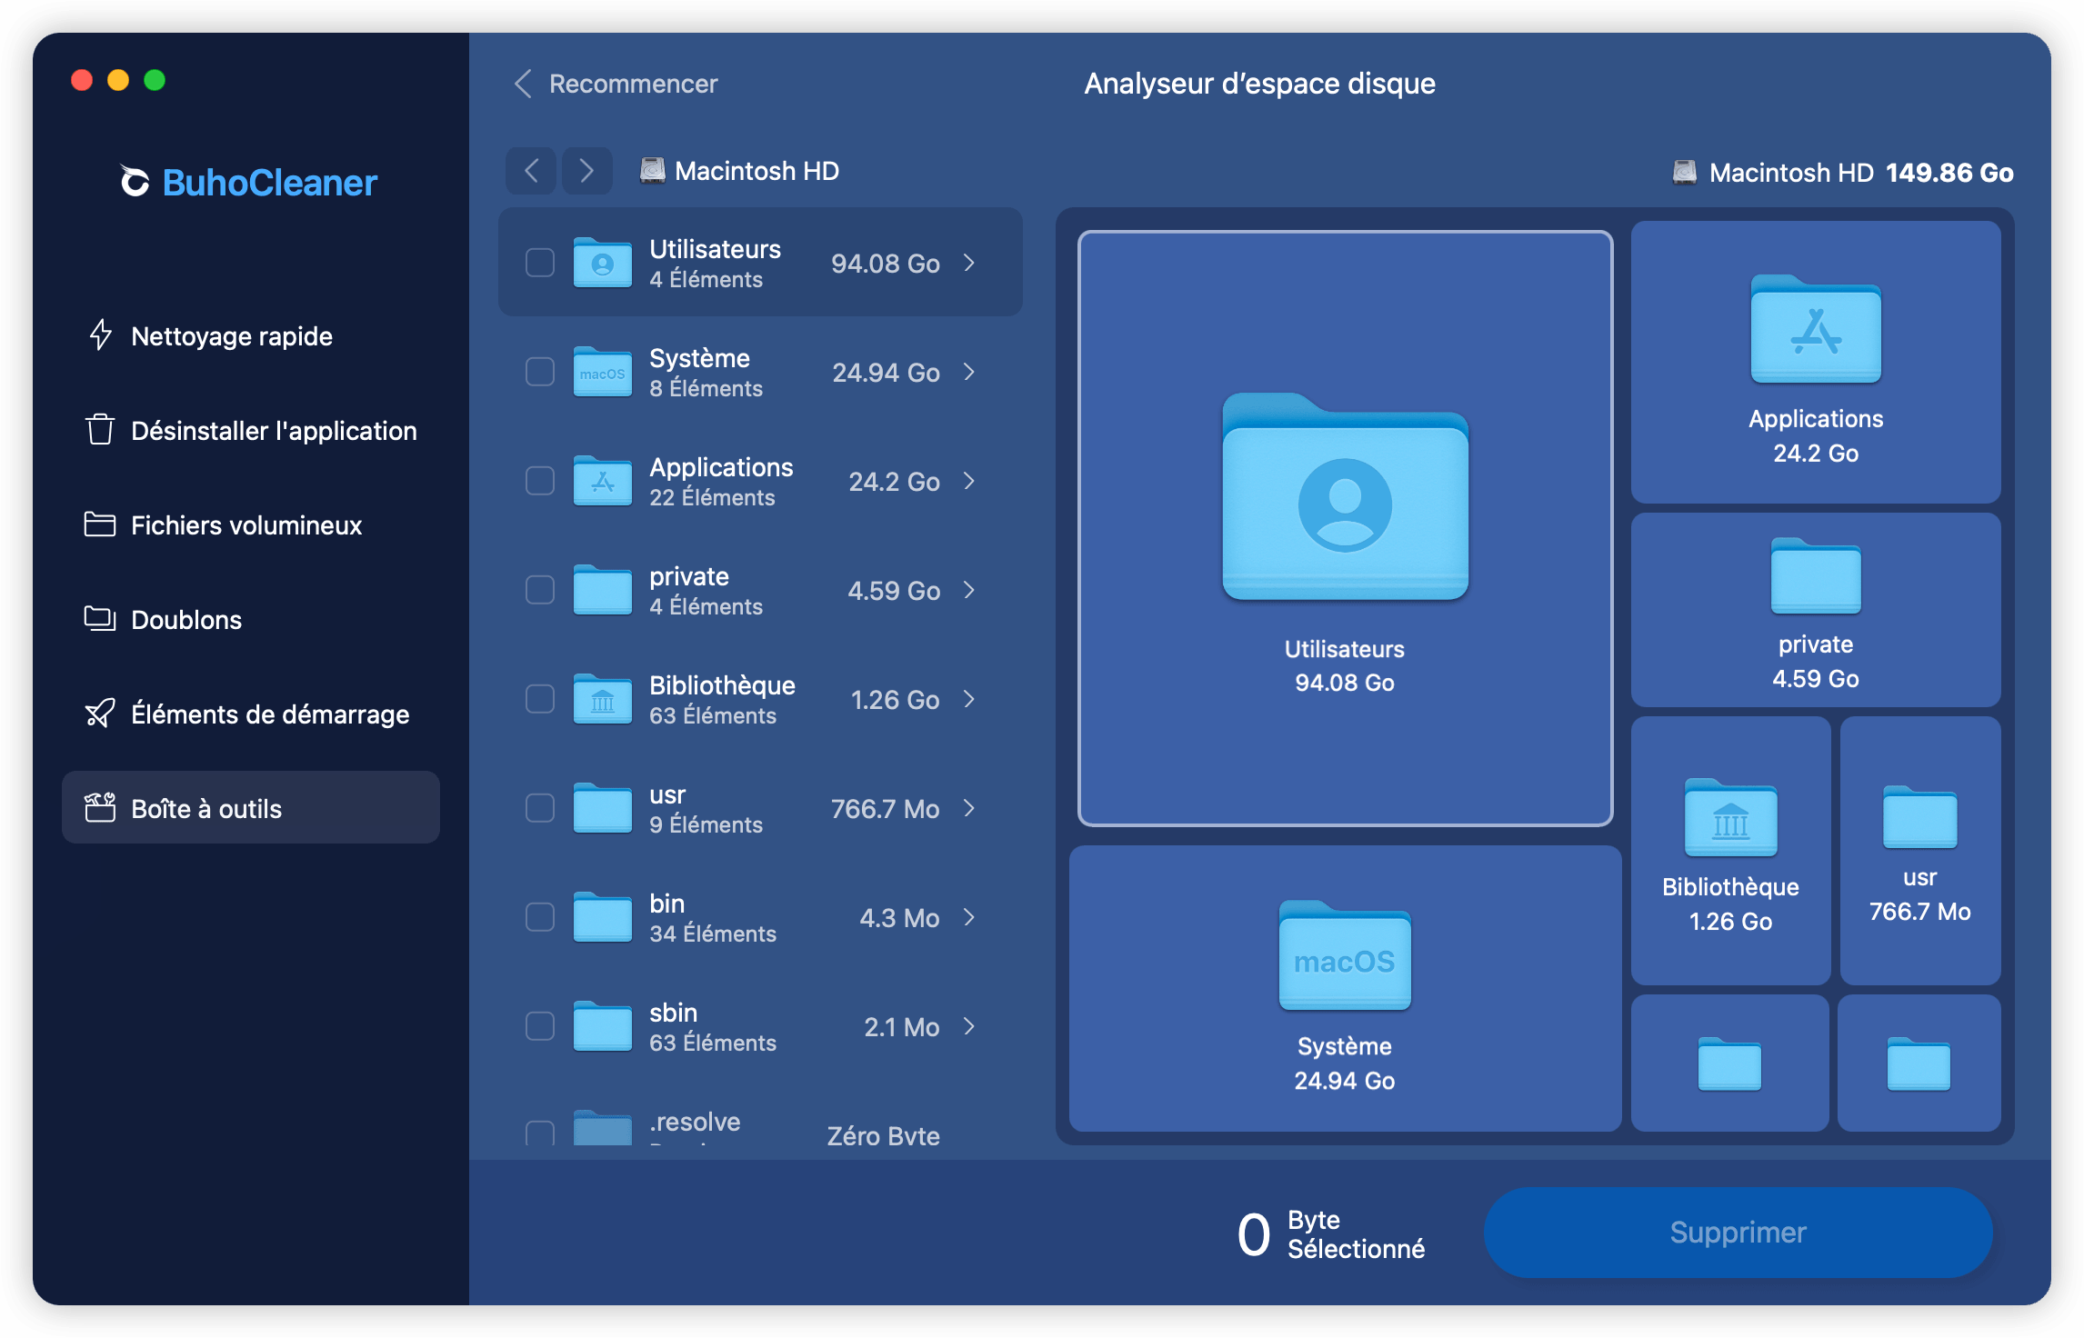This screenshot has width=2084, height=1338.
Task: Click the BuhoCleaner brand name text
Action: pos(269,183)
